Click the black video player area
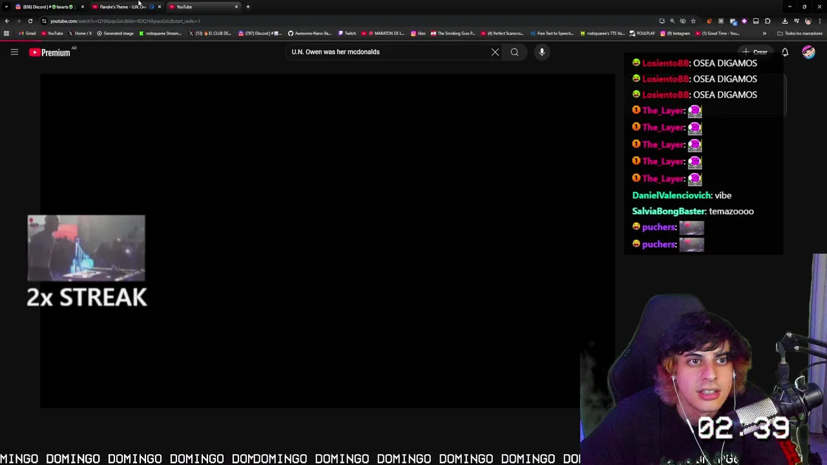The height and width of the screenshot is (465, 827). pos(328,240)
